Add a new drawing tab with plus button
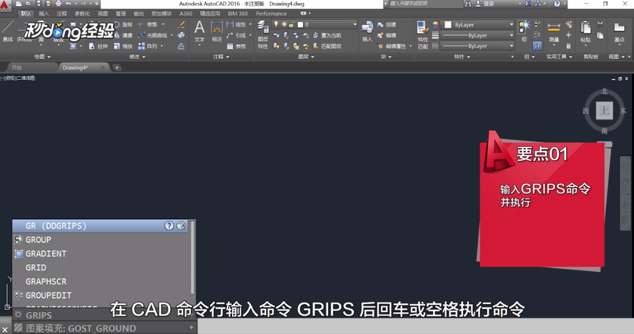 (117, 68)
